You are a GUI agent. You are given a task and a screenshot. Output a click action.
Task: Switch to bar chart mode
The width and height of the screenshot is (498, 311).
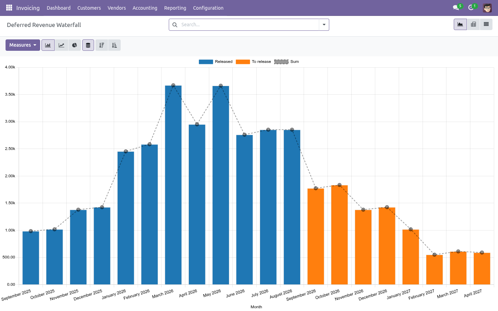(48, 45)
